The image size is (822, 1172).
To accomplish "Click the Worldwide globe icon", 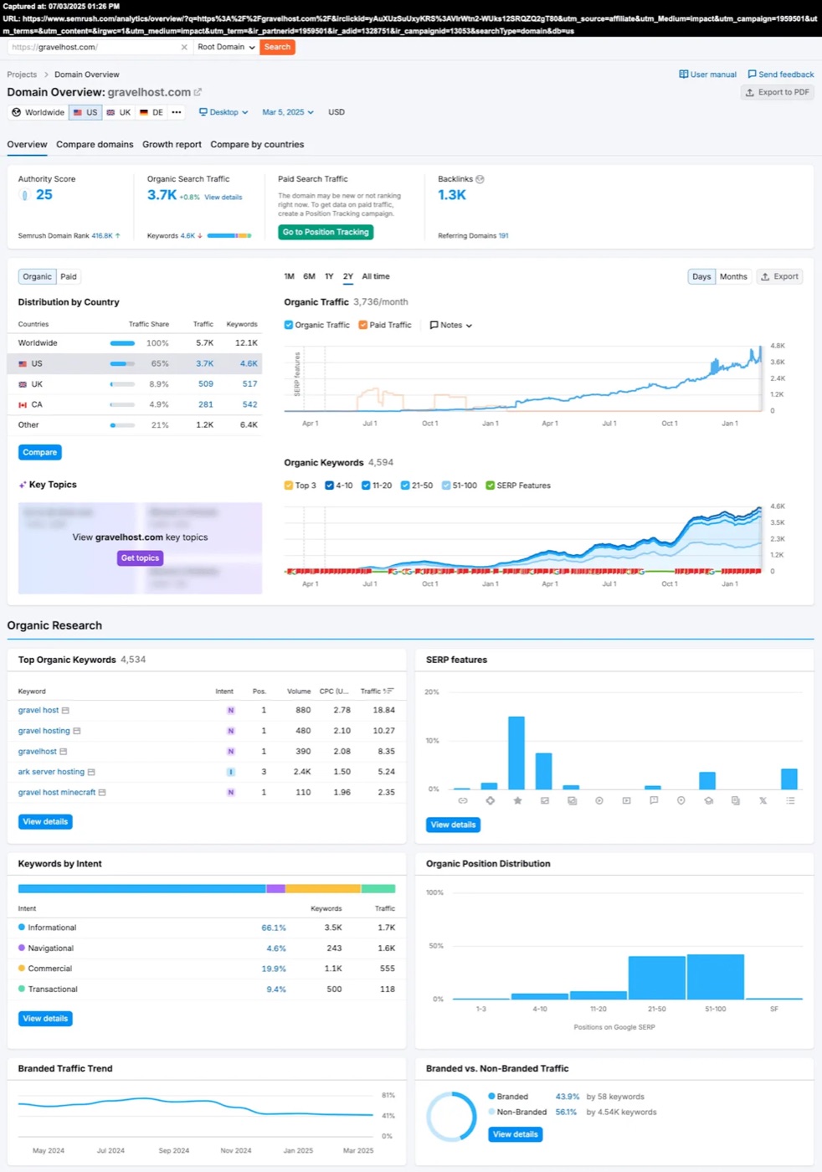I will 16,112.
